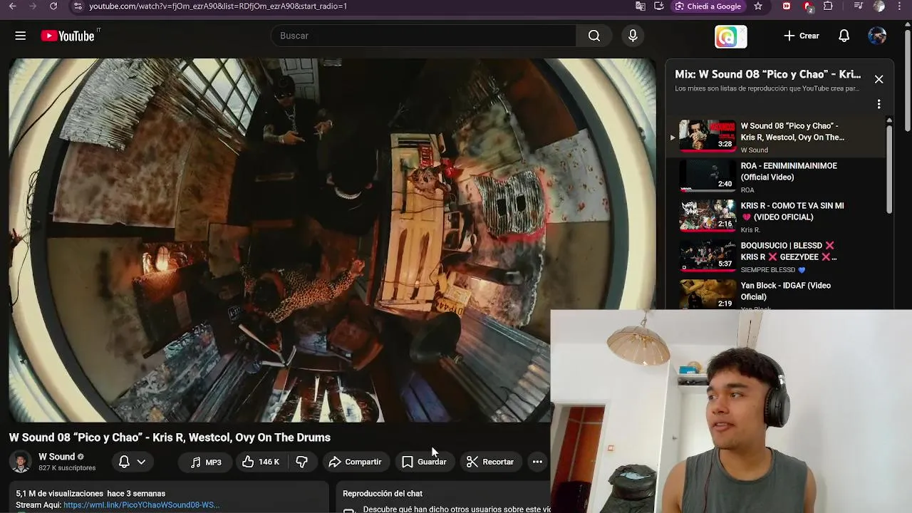
Task: Click Recortar to clip the video
Action: pos(490,462)
